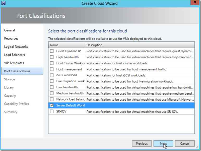Enable the Live migration workload checkbox
This screenshot has width=201, height=151.
pos(52,81)
